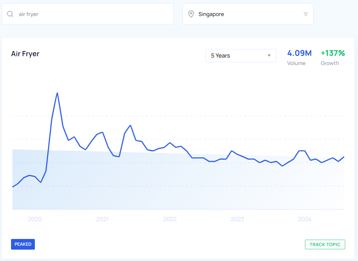Click the highest peak on the trend line
Screen dimensions: 358x261
coord(57,93)
